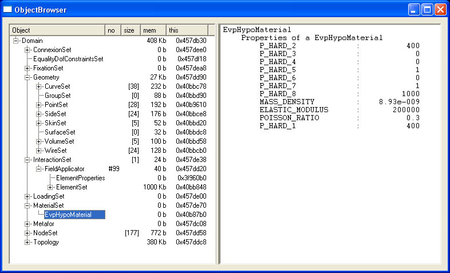This screenshot has height=273, width=450.
Task: Expand the ConnexionSet node
Action: pyautogui.click(x=27, y=50)
